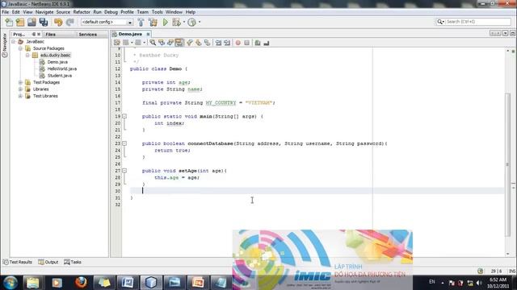Click the New Project toolbar icon

pyautogui.click(x=20, y=22)
